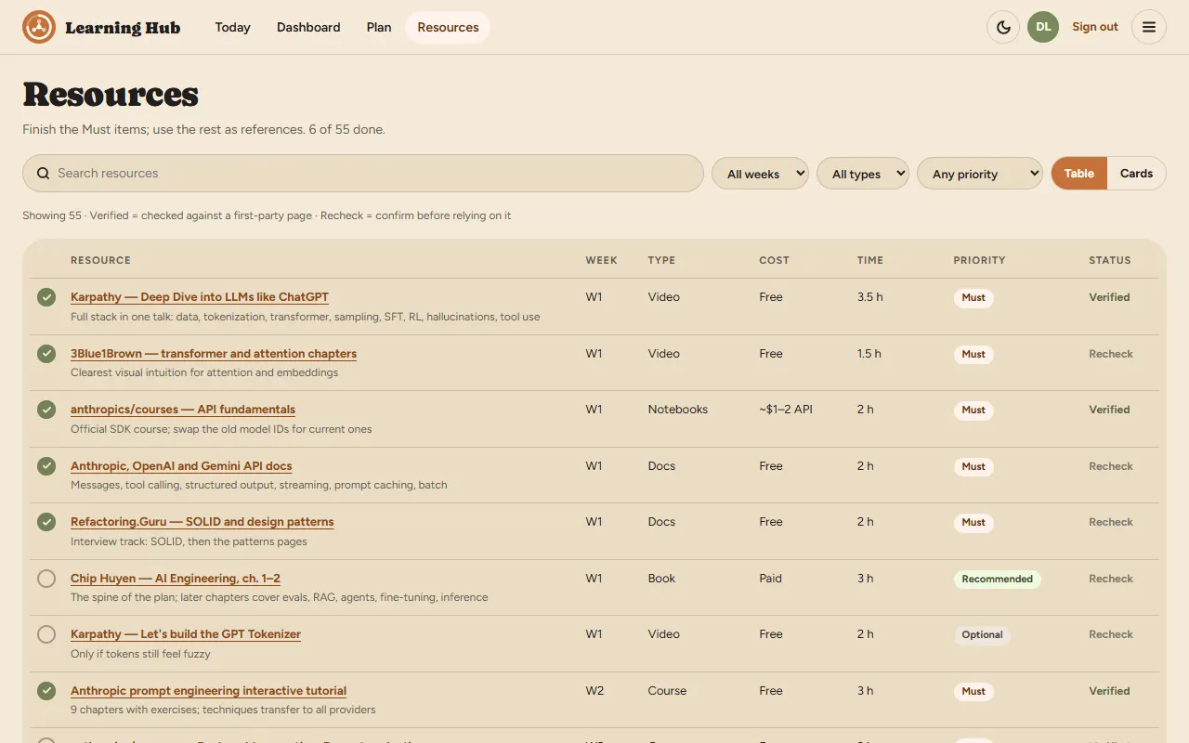The image size is (1189, 743).
Task: Click the STATUS column header
Action: click(x=1110, y=260)
